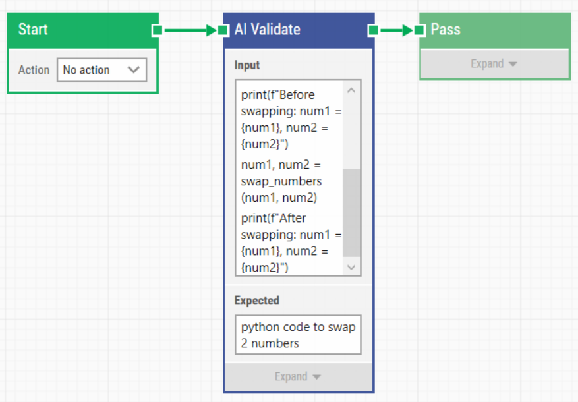Screen dimensions: 578x402
Task: Click the Input box scrollbar track
Action: point(351,179)
